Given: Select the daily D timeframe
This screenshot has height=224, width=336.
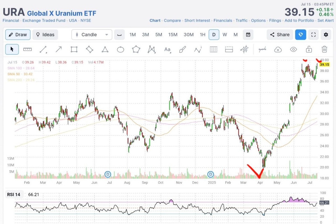Looking at the screenshot, I should (x=214, y=35).
